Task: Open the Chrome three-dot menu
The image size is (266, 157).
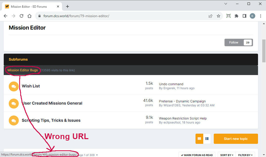Action: pos(260,16)
